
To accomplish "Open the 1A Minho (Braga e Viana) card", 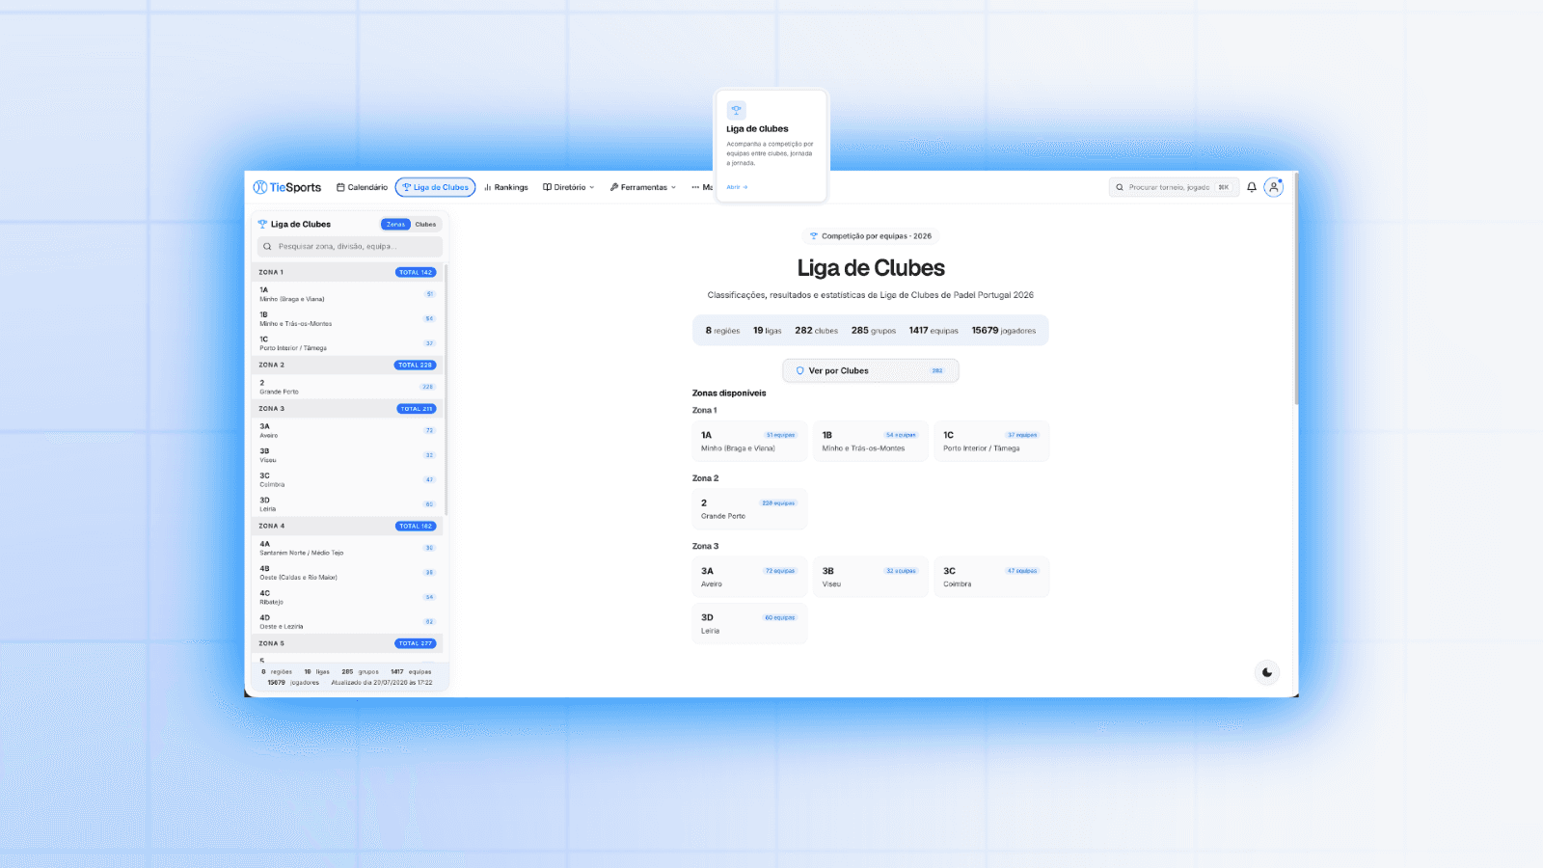I will click(x=749, y=441).
